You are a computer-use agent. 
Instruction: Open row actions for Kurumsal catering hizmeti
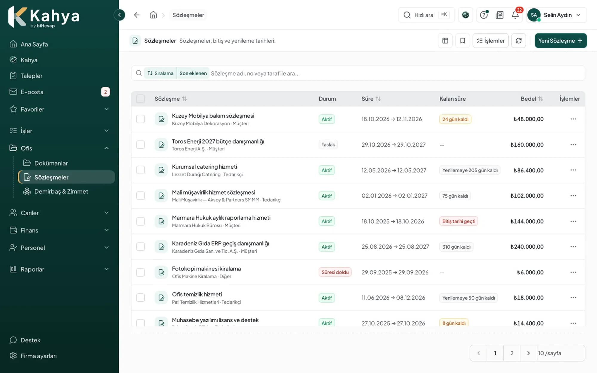[x=573, y=170]
